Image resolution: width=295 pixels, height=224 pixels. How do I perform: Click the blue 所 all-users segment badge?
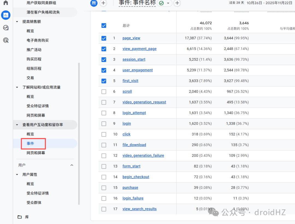coord(94,3)
